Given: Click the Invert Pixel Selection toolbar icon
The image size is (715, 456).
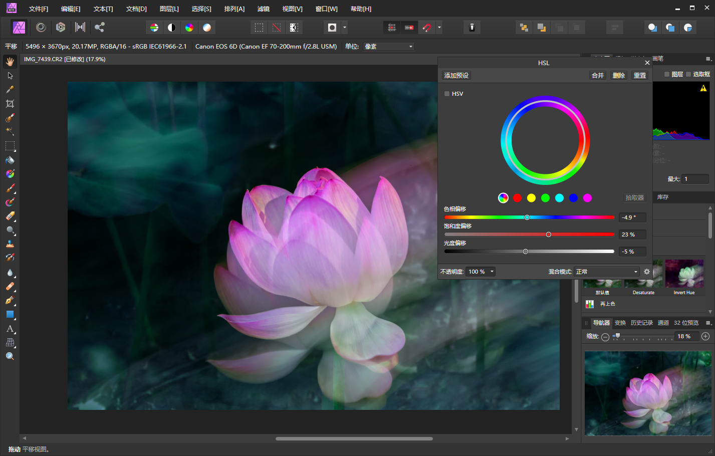Looking at the screenshot, I should click(294, 28).
